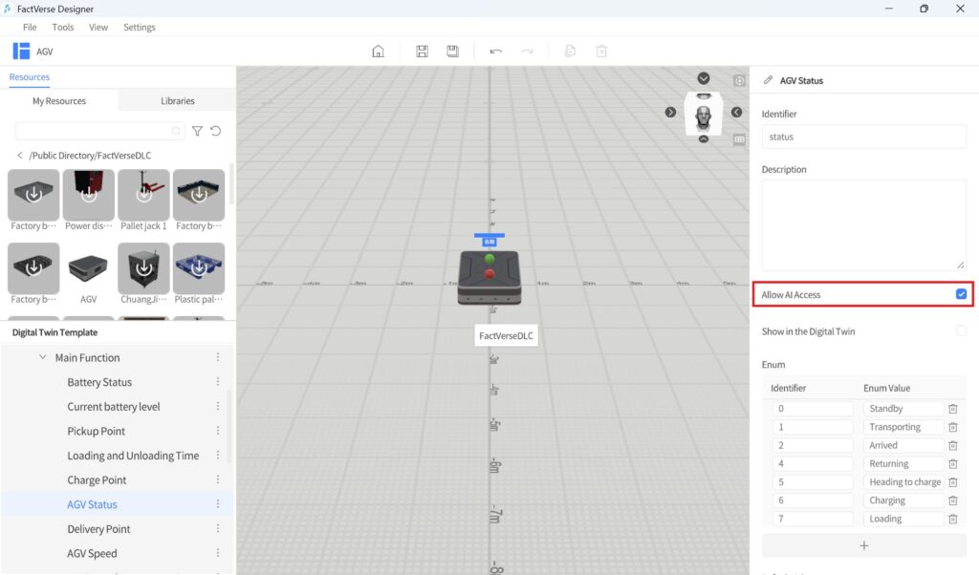Click the toolbar trash delete icon
This screenshot has width=979, height=575.
[x=601, y=52]
